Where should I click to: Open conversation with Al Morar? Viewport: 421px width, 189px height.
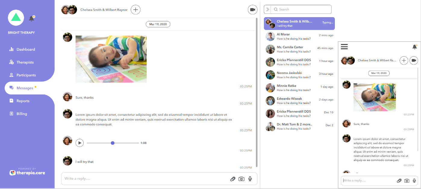coord(299,36)
